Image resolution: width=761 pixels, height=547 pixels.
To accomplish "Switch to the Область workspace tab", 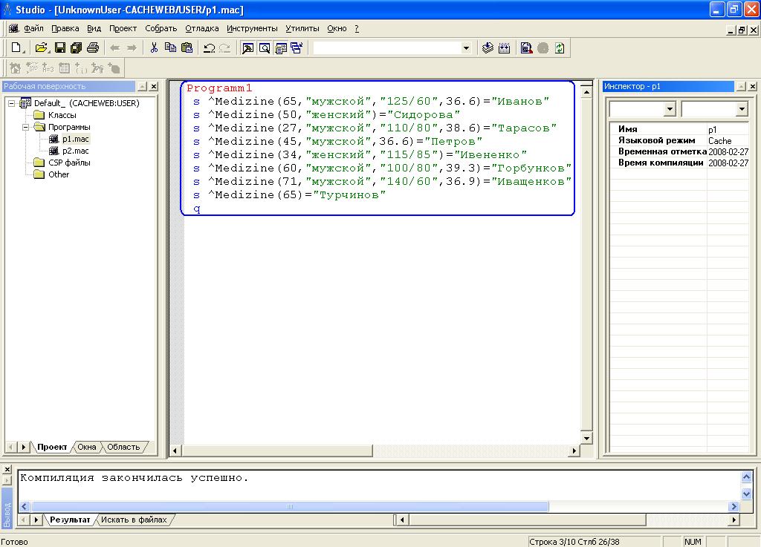I will pyautogui.click(x=123, y=448).
